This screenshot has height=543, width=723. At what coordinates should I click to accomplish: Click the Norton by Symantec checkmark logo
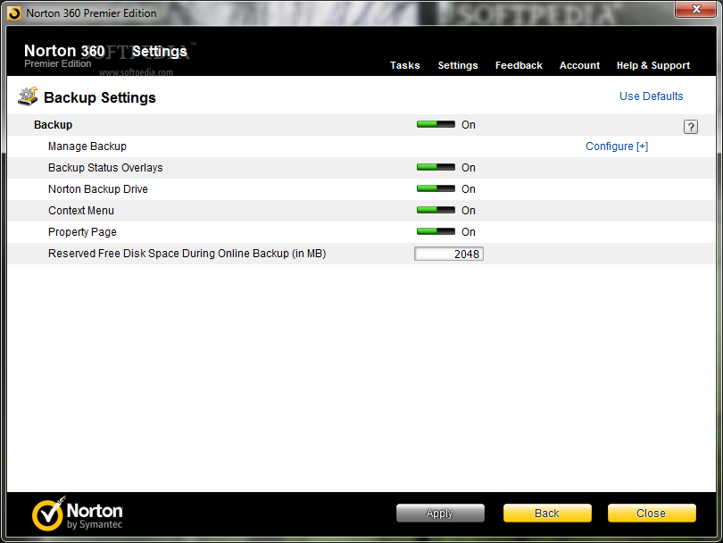48,514
